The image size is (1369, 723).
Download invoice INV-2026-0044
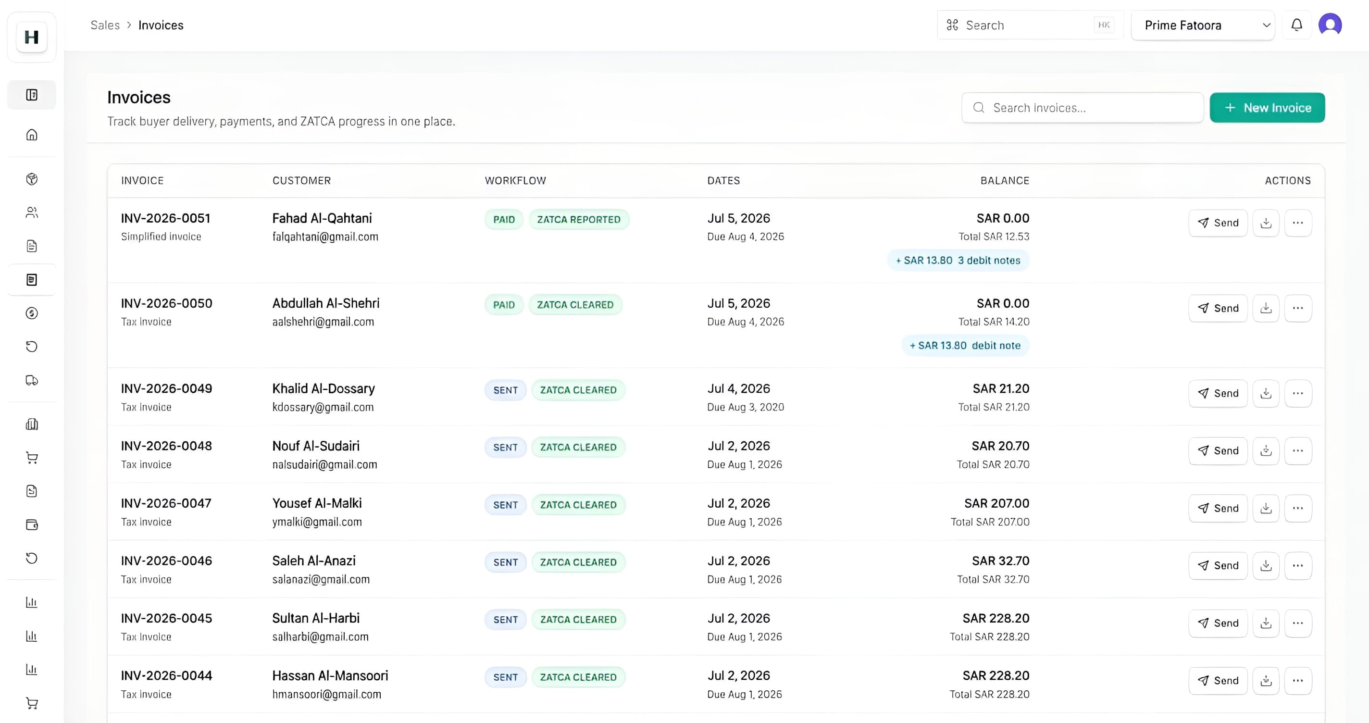click(1266, 681)
